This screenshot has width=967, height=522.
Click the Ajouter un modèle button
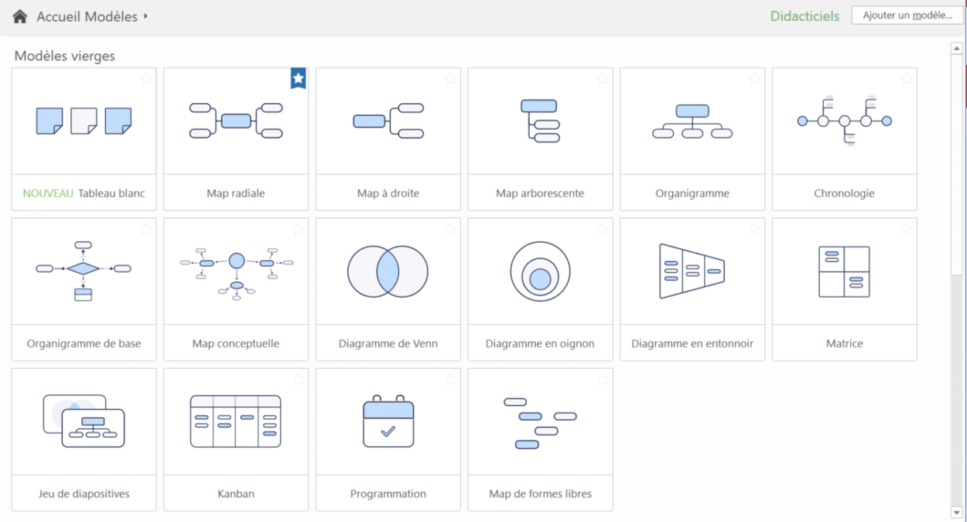click(907, 14)
